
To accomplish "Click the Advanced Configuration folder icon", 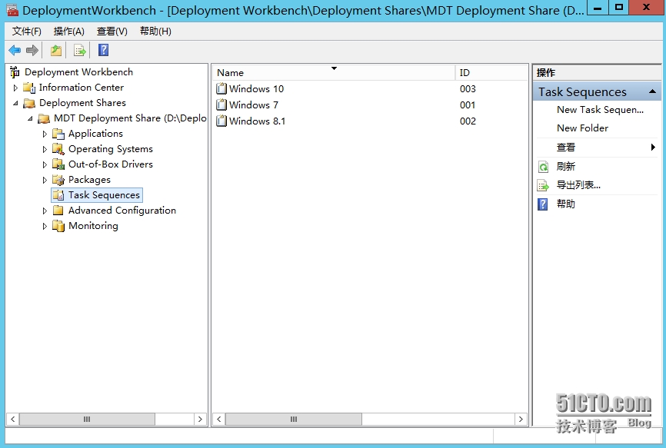I will click(x=58, y=211).
